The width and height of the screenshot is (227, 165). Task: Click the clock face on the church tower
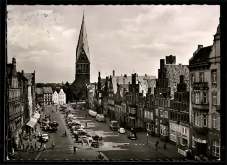pos(83,58)
